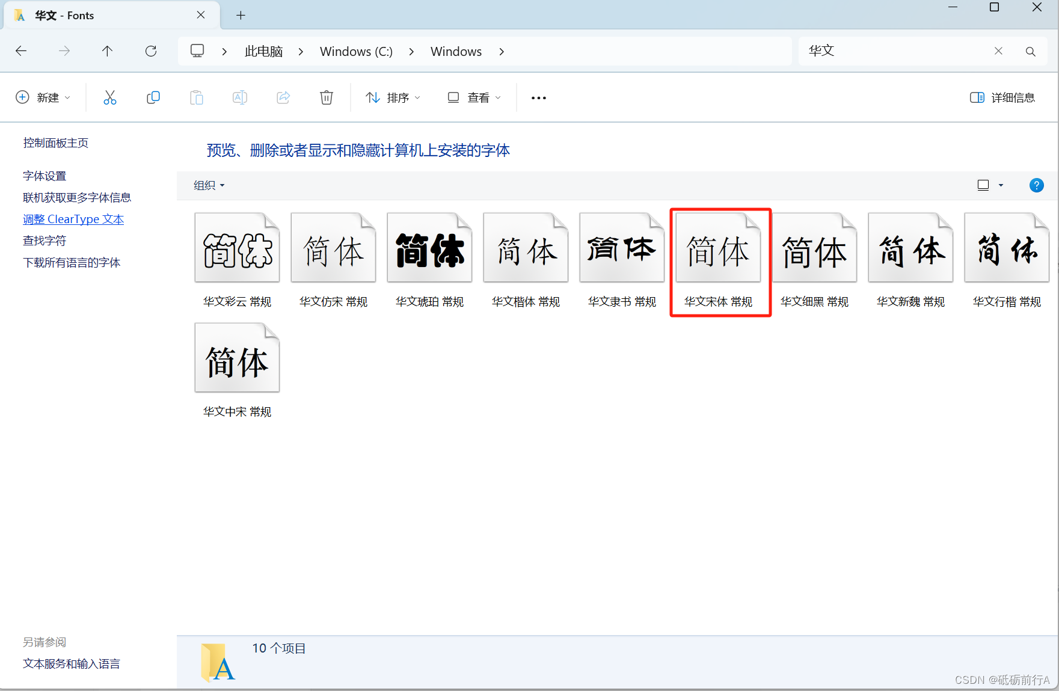Click the Windows folder breadcrumb
This screenshot has width=1059, height=691.
tap(456, 52)
